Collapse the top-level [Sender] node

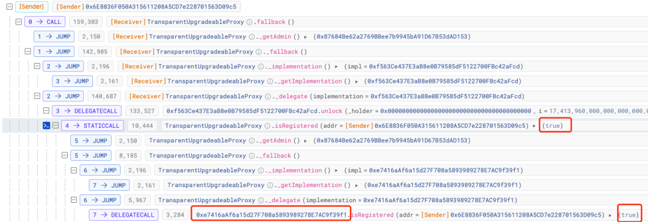[x=9, y=7]
